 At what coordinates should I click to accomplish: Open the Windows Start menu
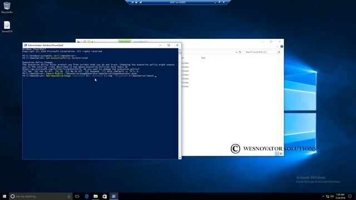4,196
